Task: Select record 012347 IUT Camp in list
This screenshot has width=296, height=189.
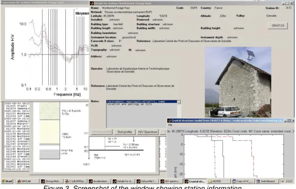Action: click(18, 154)
